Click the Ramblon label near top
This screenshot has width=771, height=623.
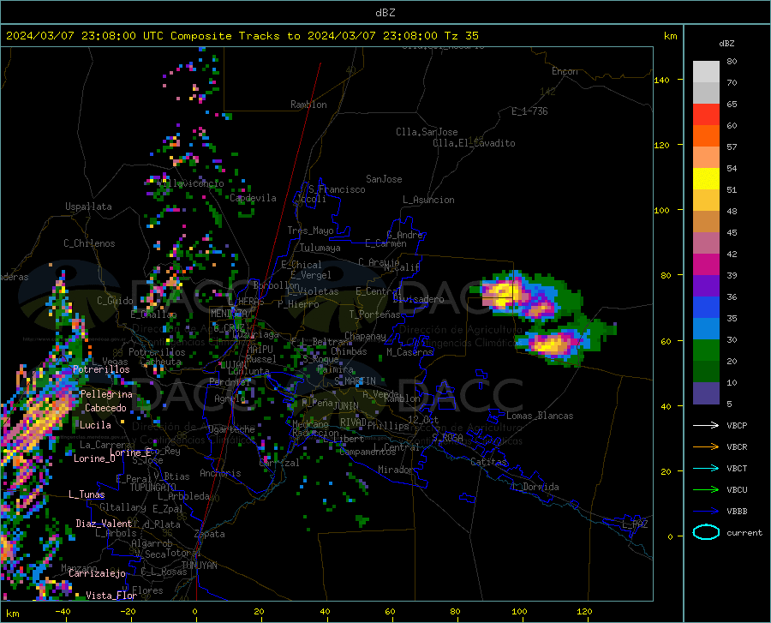point(308,105)
